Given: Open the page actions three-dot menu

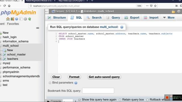Looking at the screenshot, I should pos(147,6).
